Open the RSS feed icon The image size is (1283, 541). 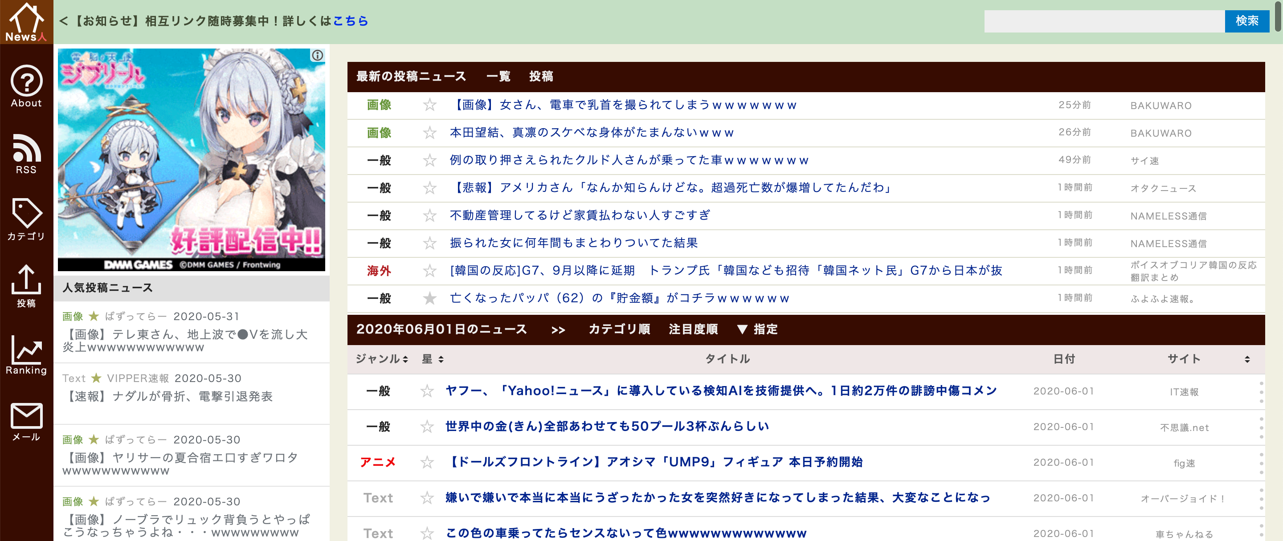[26, 154]
